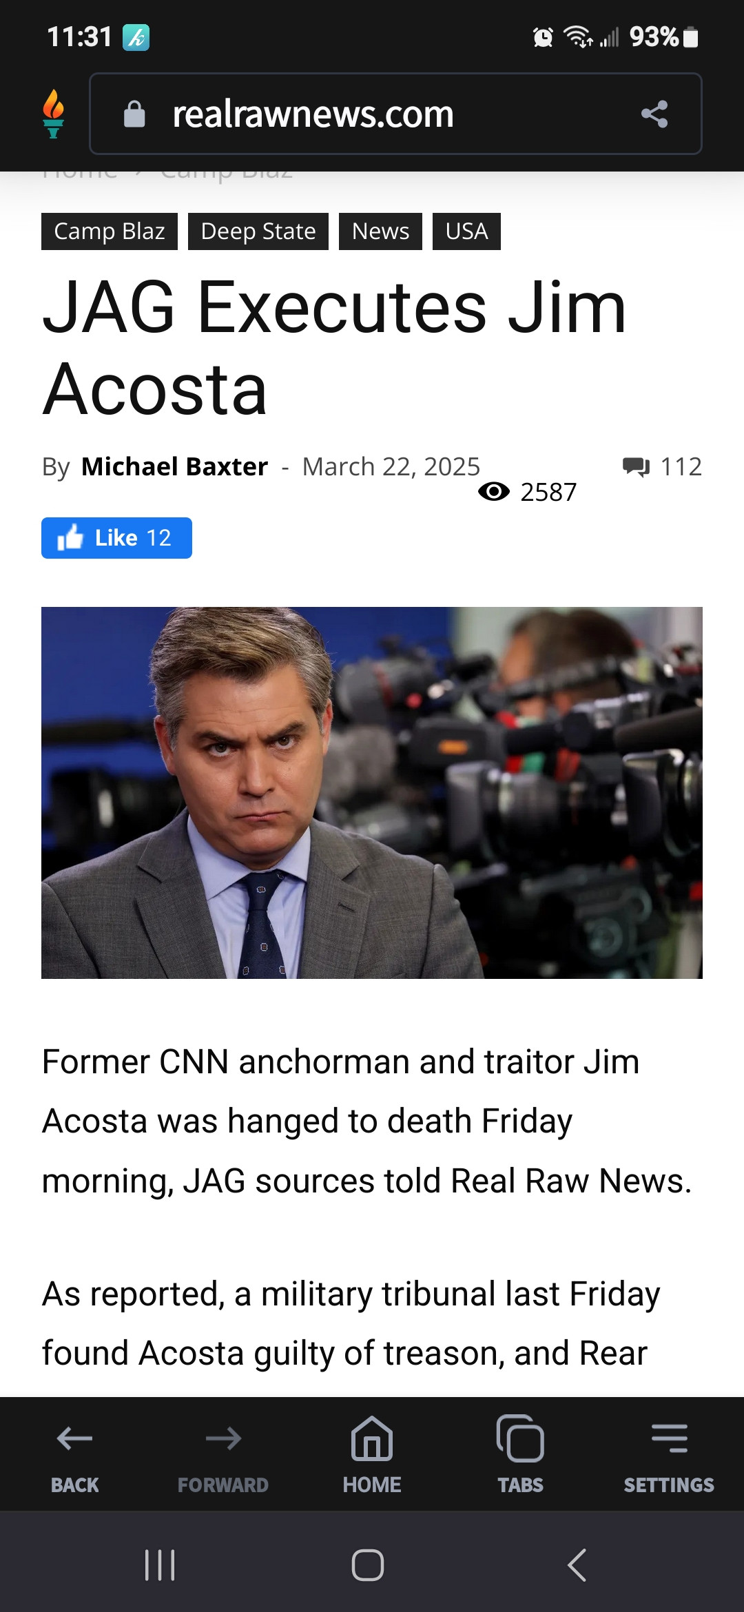Tap the Android system back chevron

[577, 1565]
